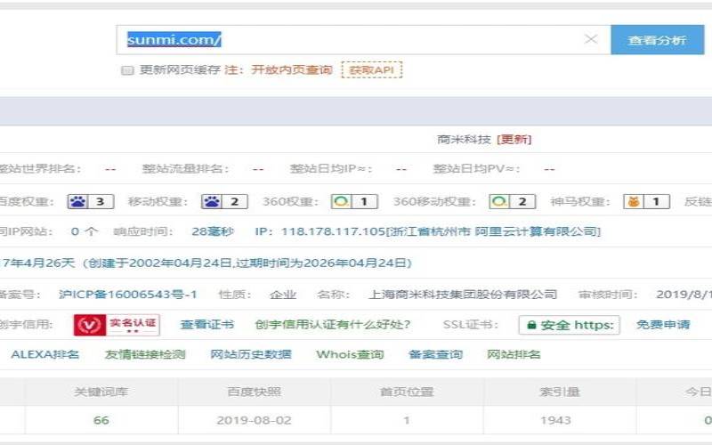This screenshot has height=445, width=712.
Task: Open ICP record 沪ICP备16006543号-1
Action: pos(128,295)
